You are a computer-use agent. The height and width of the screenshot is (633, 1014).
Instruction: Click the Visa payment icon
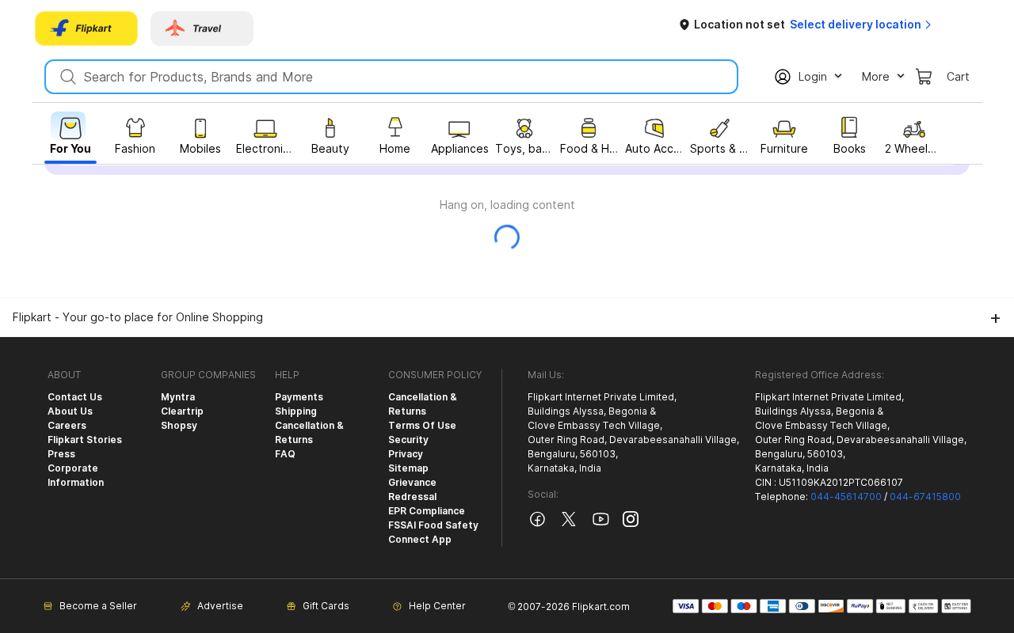coord(686,606)
